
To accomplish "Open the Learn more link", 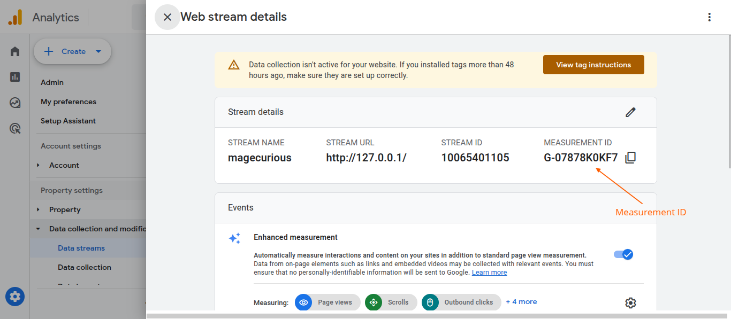I will pos(489,272).
